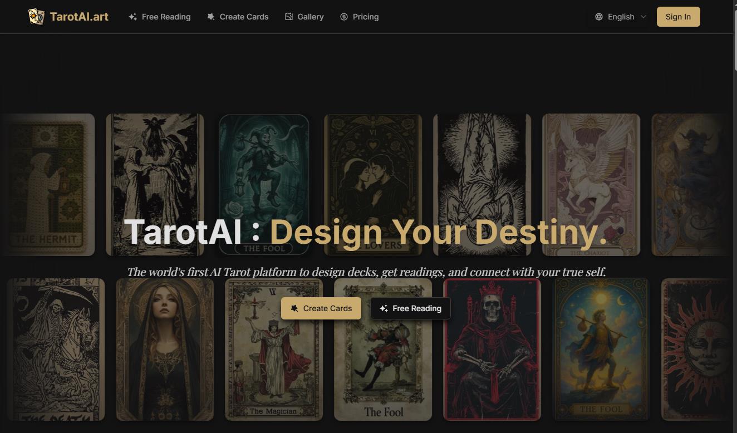The image size is (737, 433).
Task: Select the hooded woman portrait card
Action: [165, 350]
